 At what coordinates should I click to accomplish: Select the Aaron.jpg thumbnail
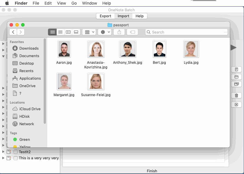tap(64, 49)
